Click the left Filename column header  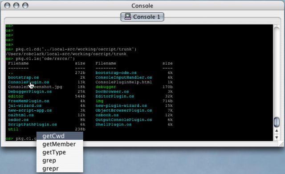tap(18, 63)
